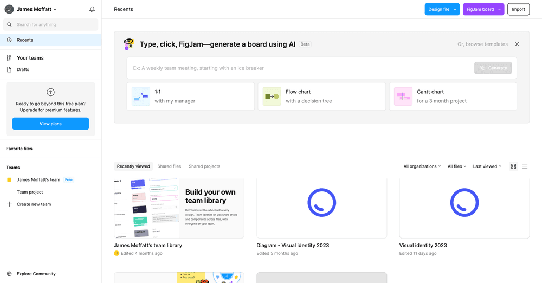Expand the FigJam board dropdown arrow
Image resolution: width=542 pixels, height=283 pixels.
[x=499, y=9]
